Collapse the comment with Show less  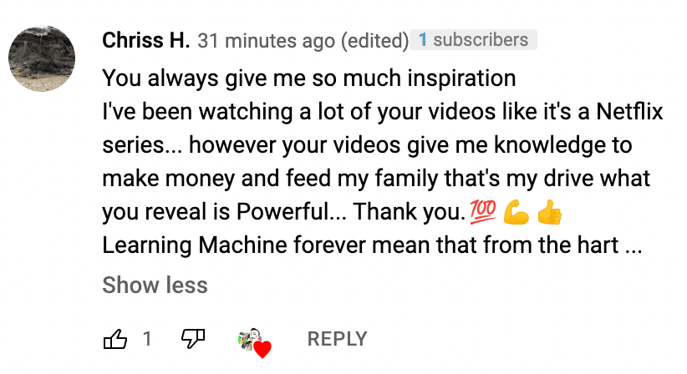pos(155,286)
